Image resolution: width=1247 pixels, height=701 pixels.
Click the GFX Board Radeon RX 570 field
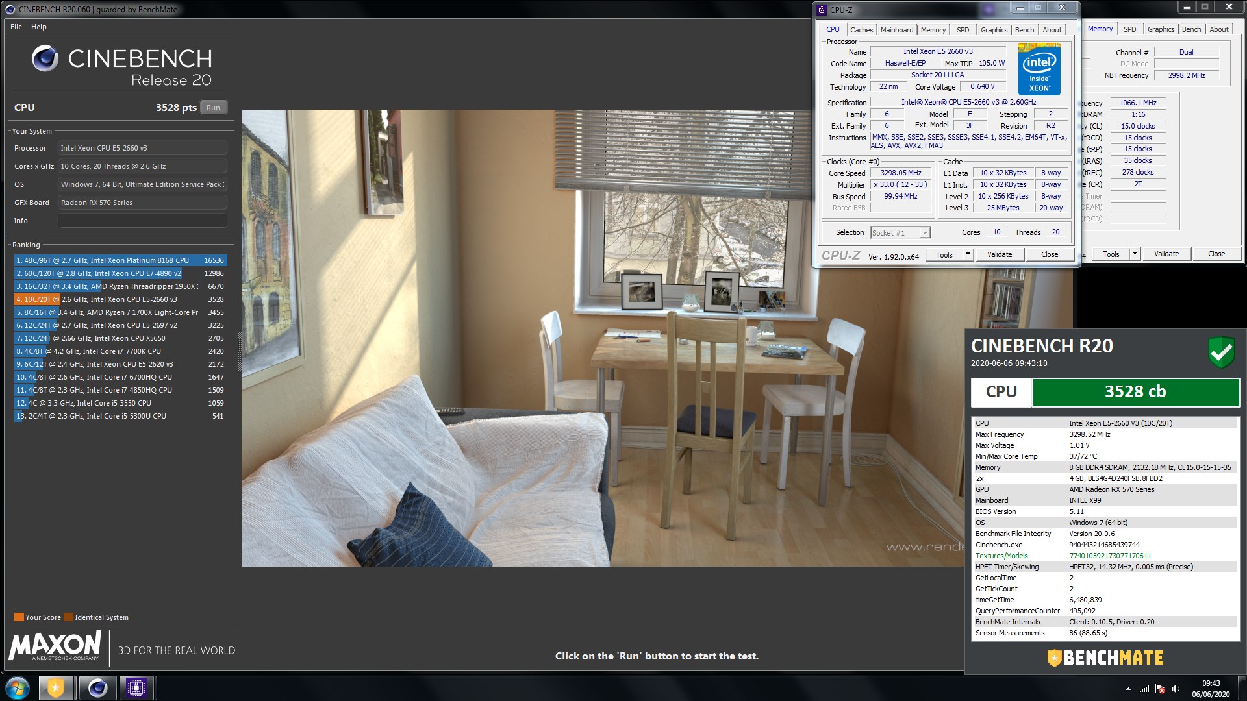[142, 203]
